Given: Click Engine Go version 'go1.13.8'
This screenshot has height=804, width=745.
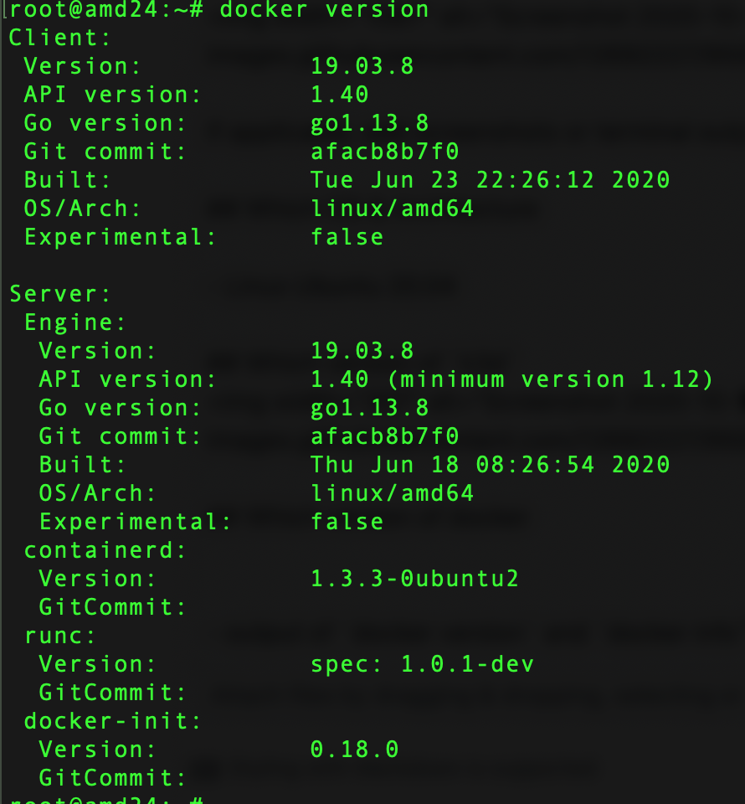Looking at the screenshot, I should coord(369,408).
